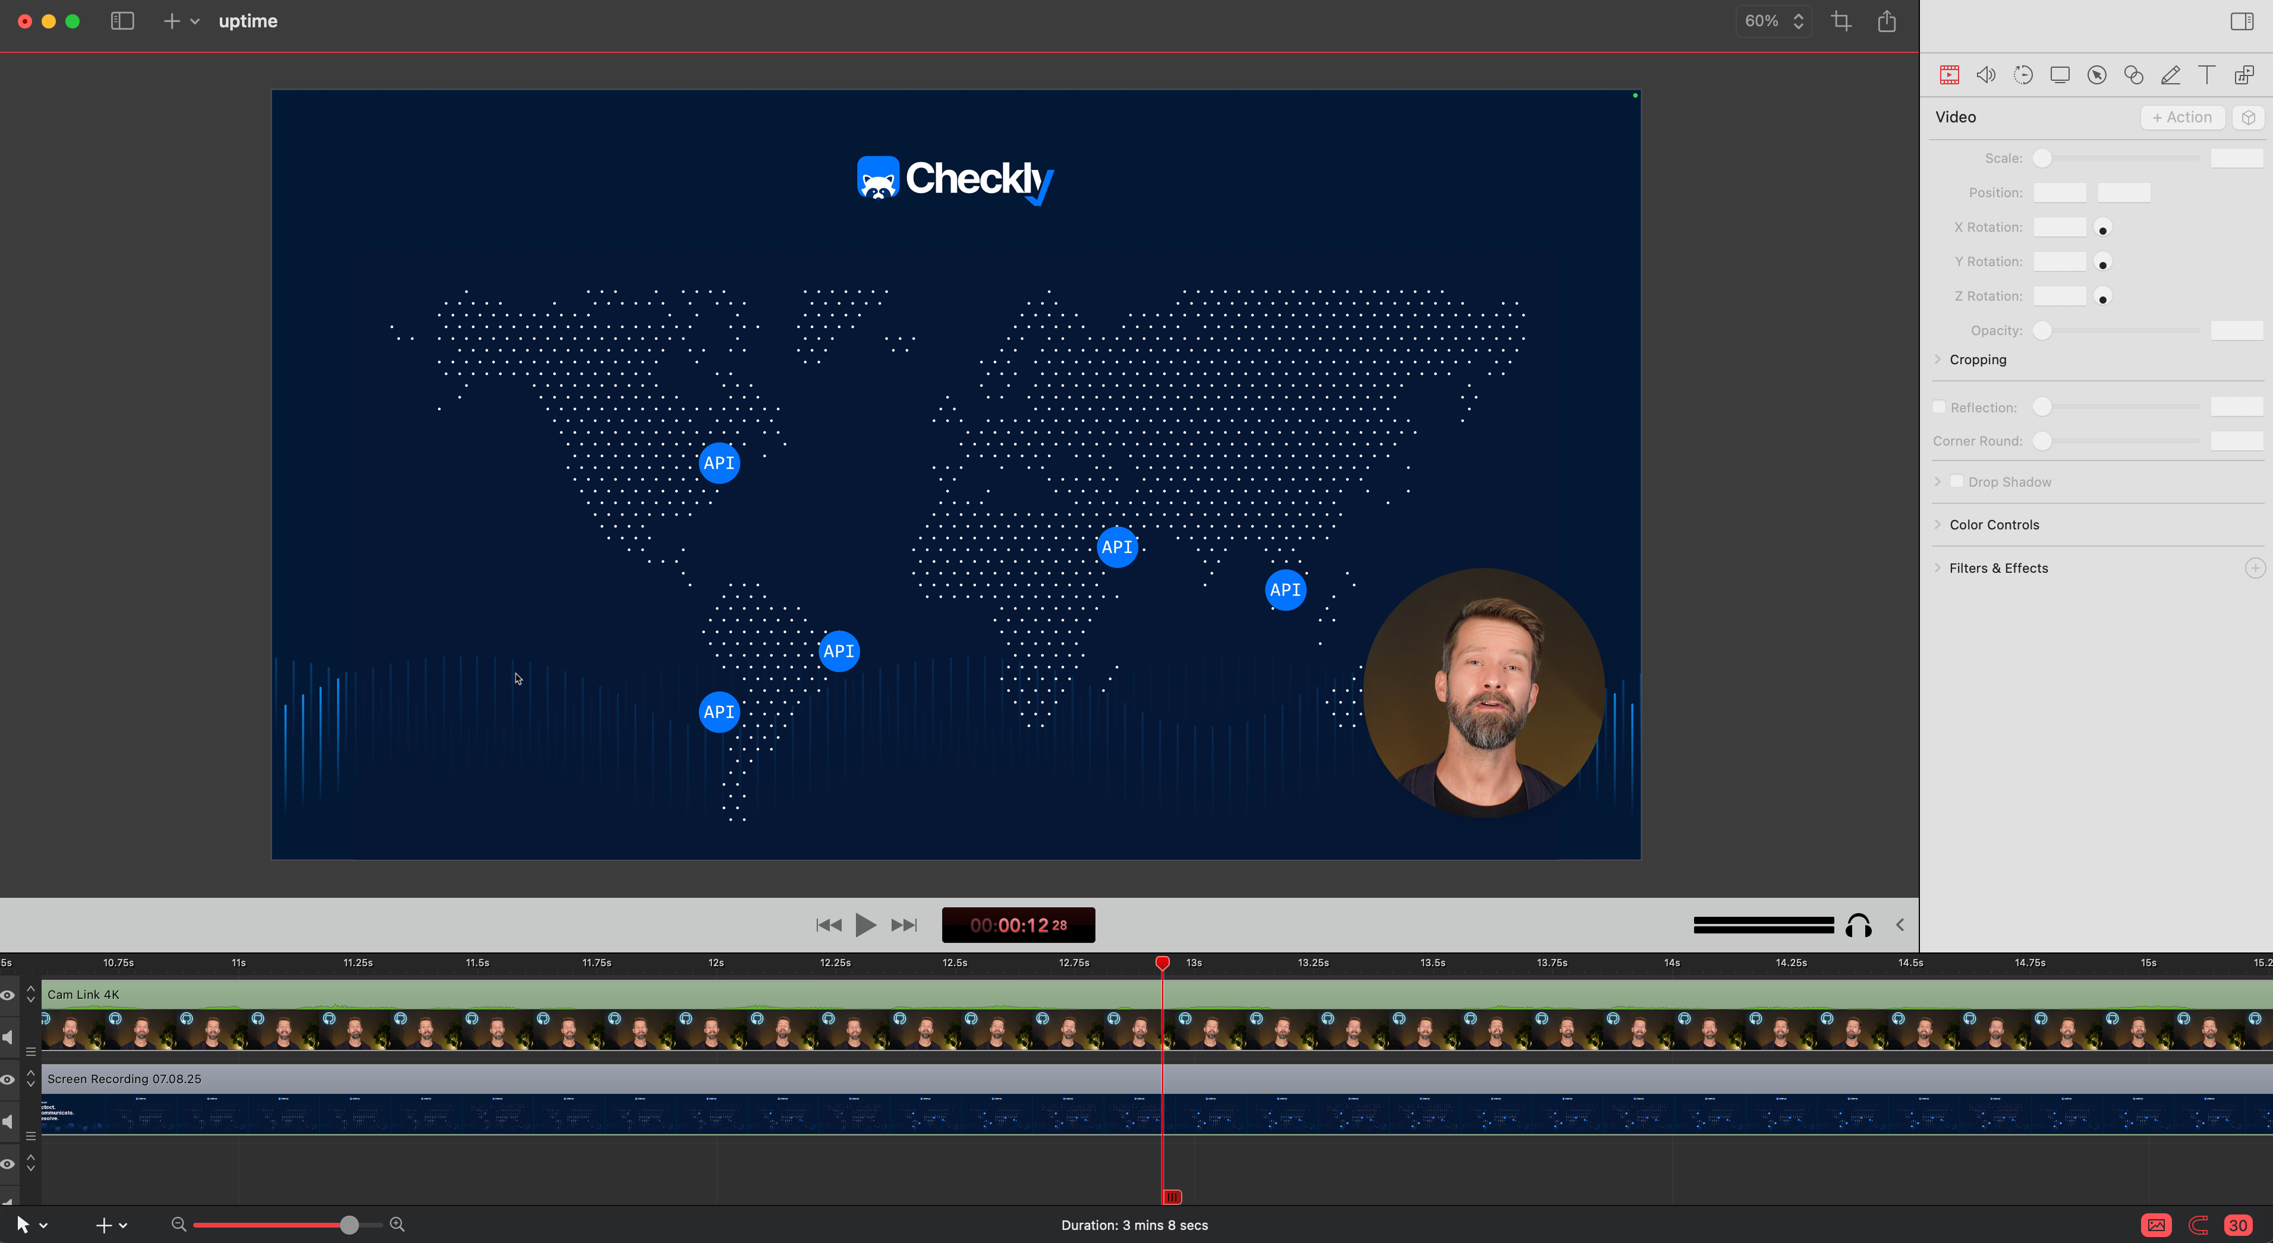Open the Screen Recording properties tab
The image size is (2273, 1243).
(2060, 75)
